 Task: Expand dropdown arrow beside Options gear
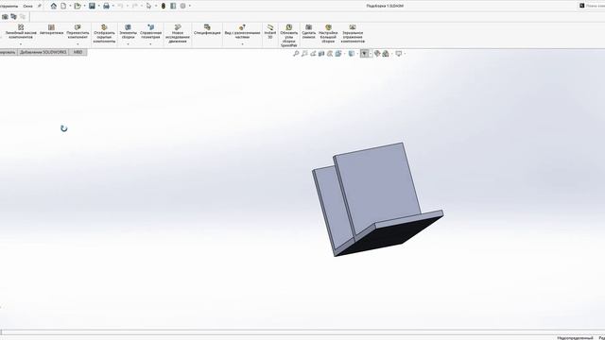pos(190,6)
